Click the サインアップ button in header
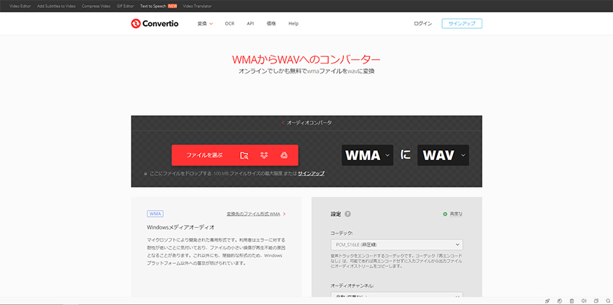The height and width of the screenshot is (305, 613). (x=462, y=24)
